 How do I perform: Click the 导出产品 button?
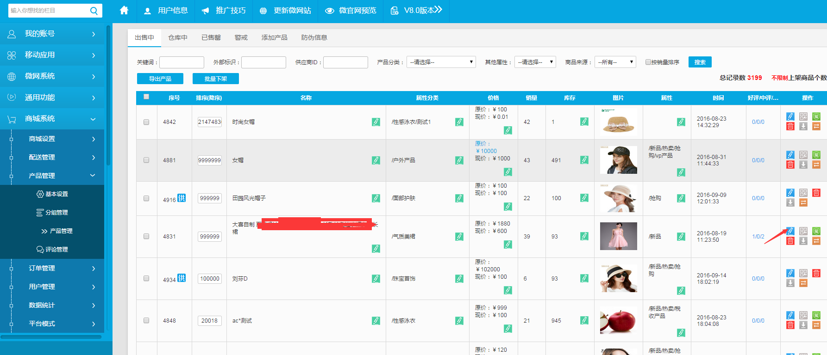160,79
